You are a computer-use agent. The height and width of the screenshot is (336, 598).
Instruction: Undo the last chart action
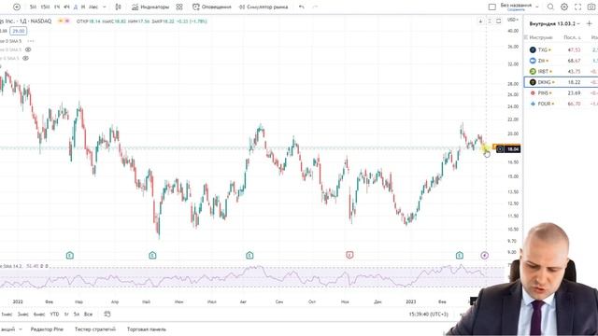pyautogui.click(x=302, y=7)
